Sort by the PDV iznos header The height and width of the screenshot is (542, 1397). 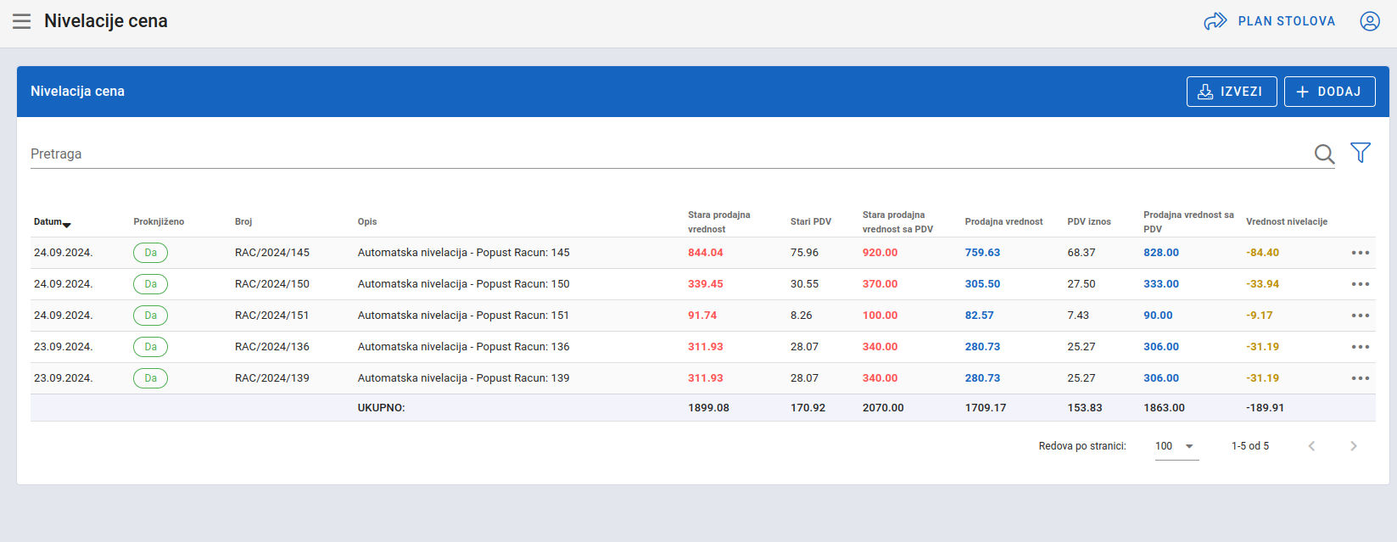tap(1089, 222)
